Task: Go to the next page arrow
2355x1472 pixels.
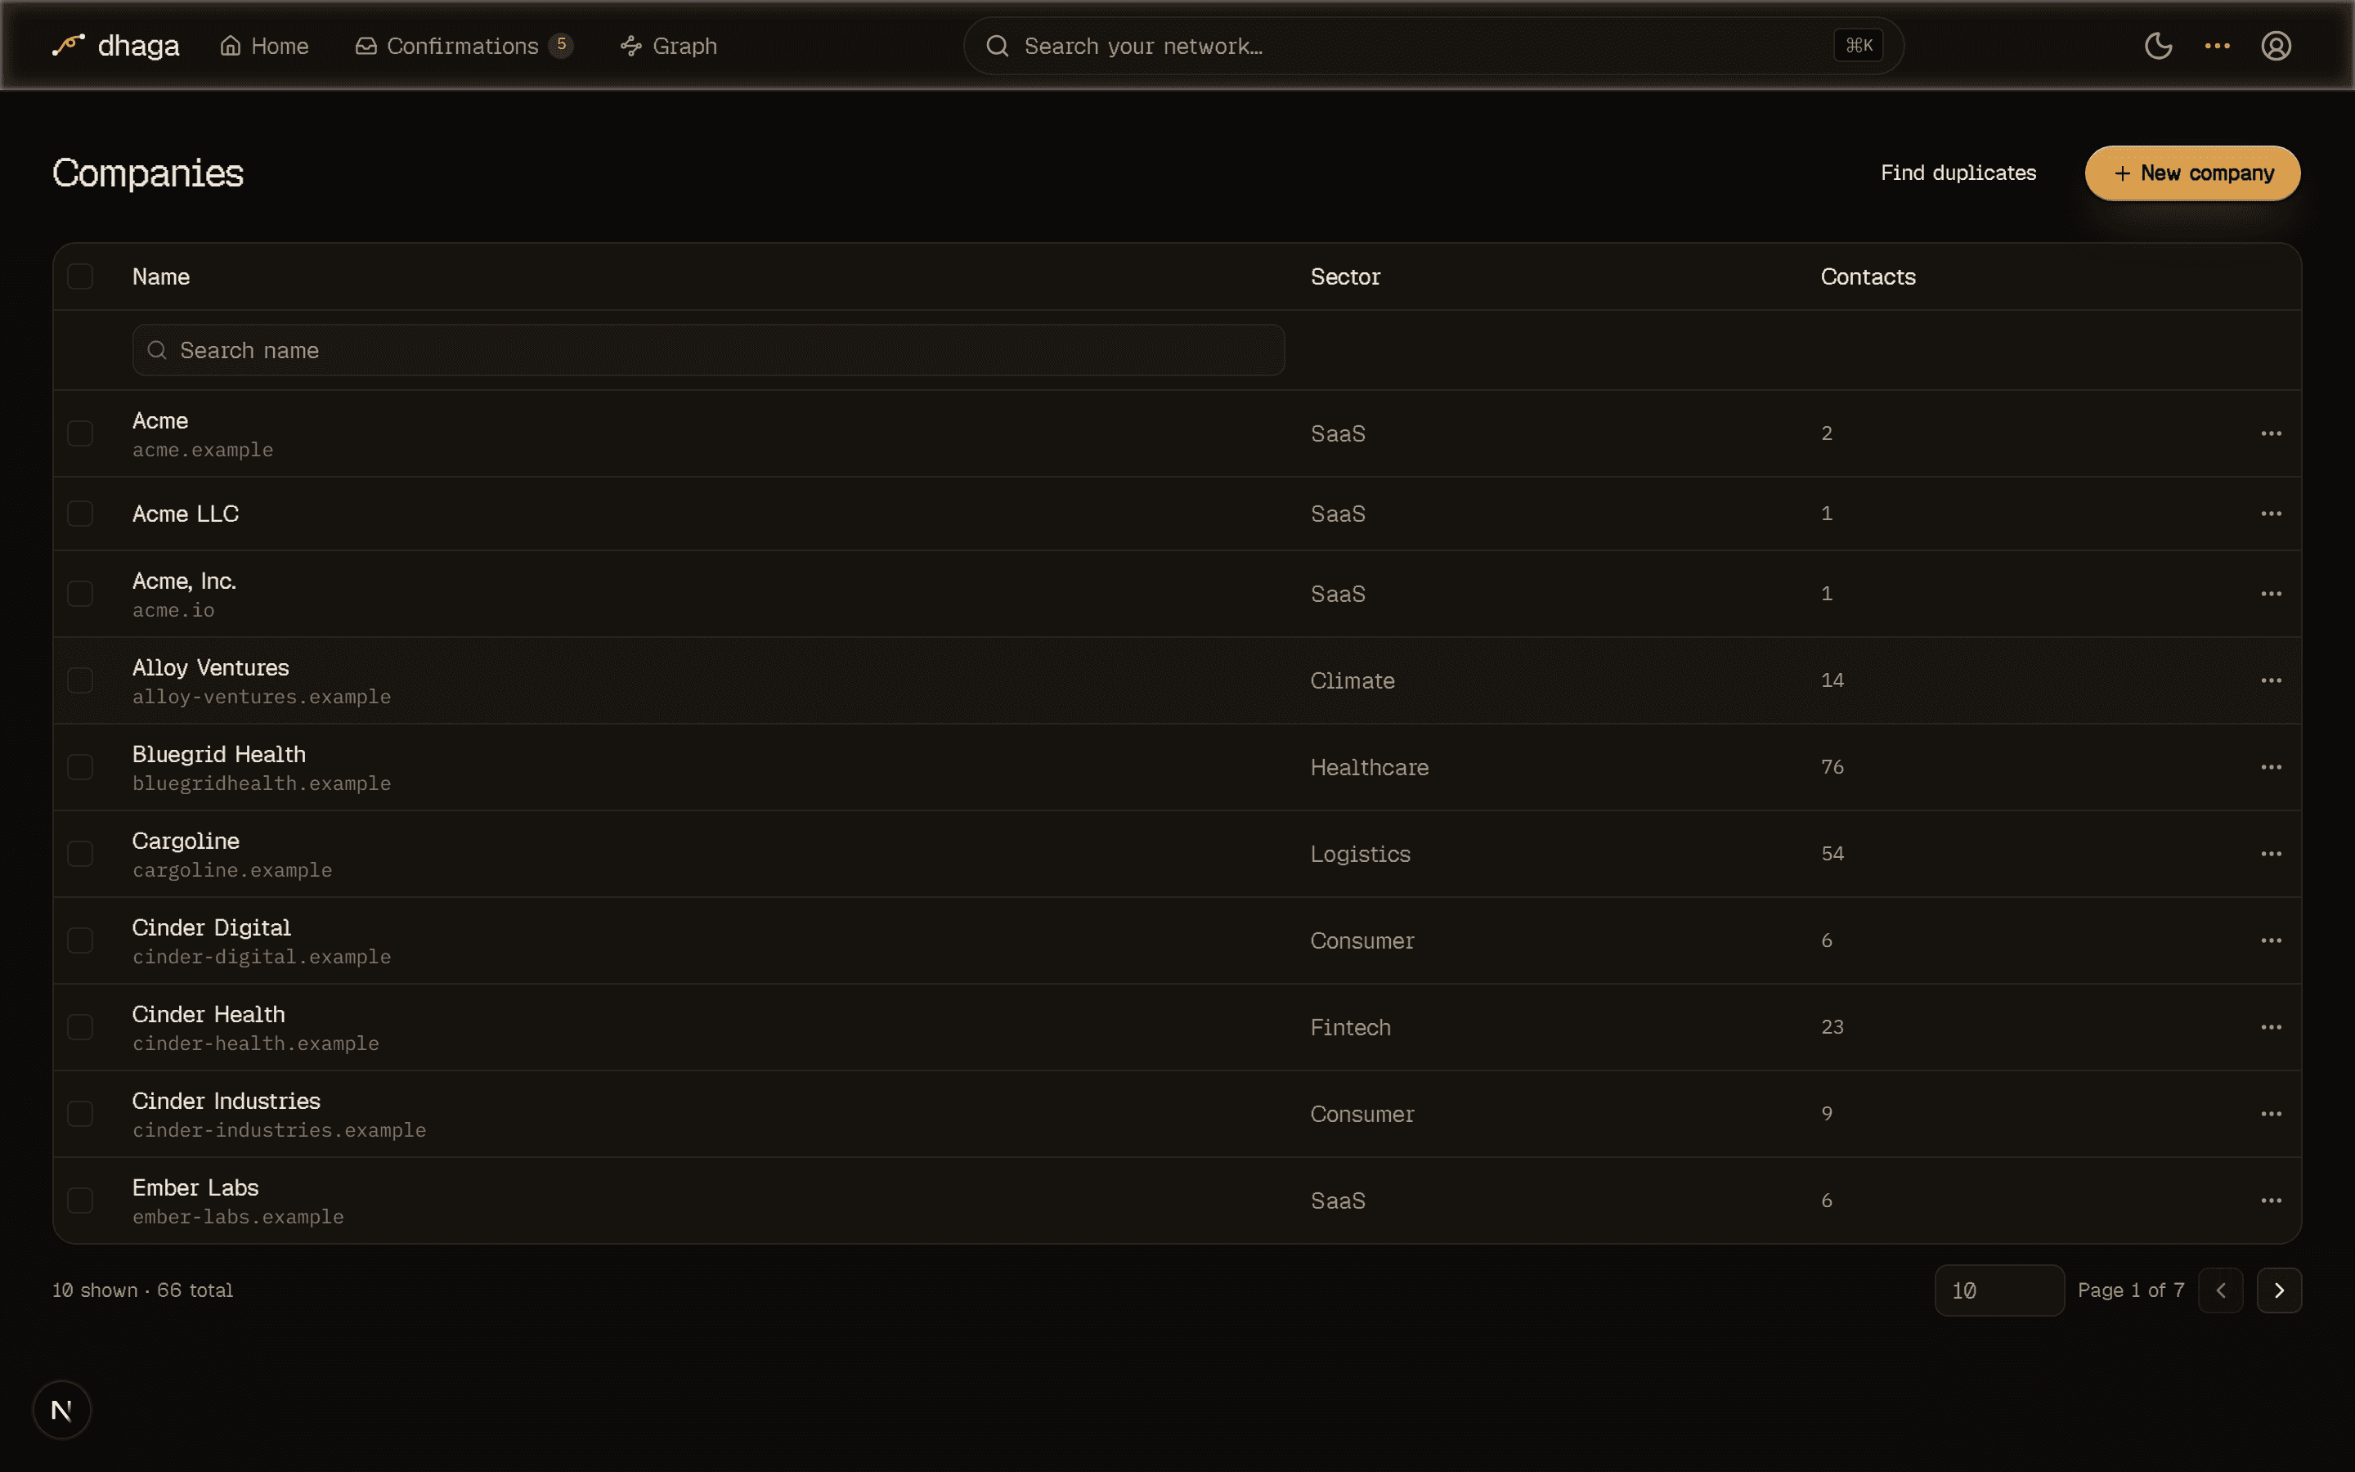Action: coord(2278,1290)
